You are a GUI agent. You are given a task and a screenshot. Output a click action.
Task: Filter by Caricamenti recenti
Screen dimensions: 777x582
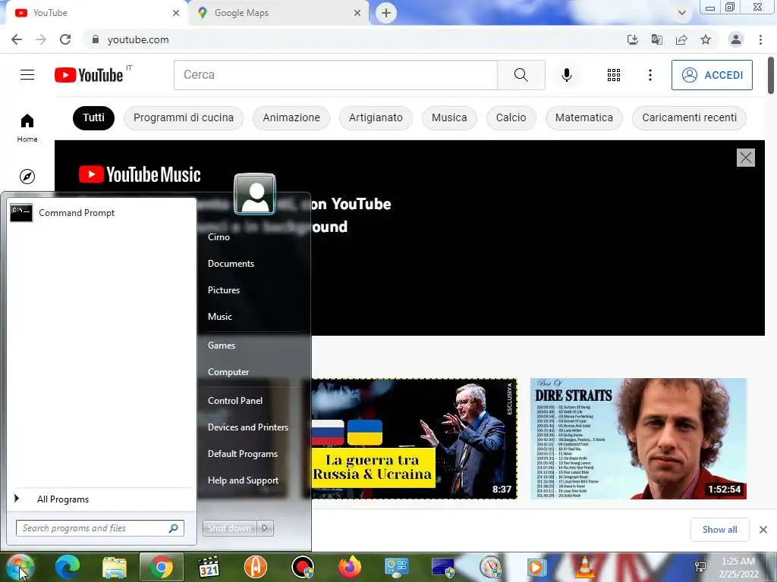coord(689,117)
